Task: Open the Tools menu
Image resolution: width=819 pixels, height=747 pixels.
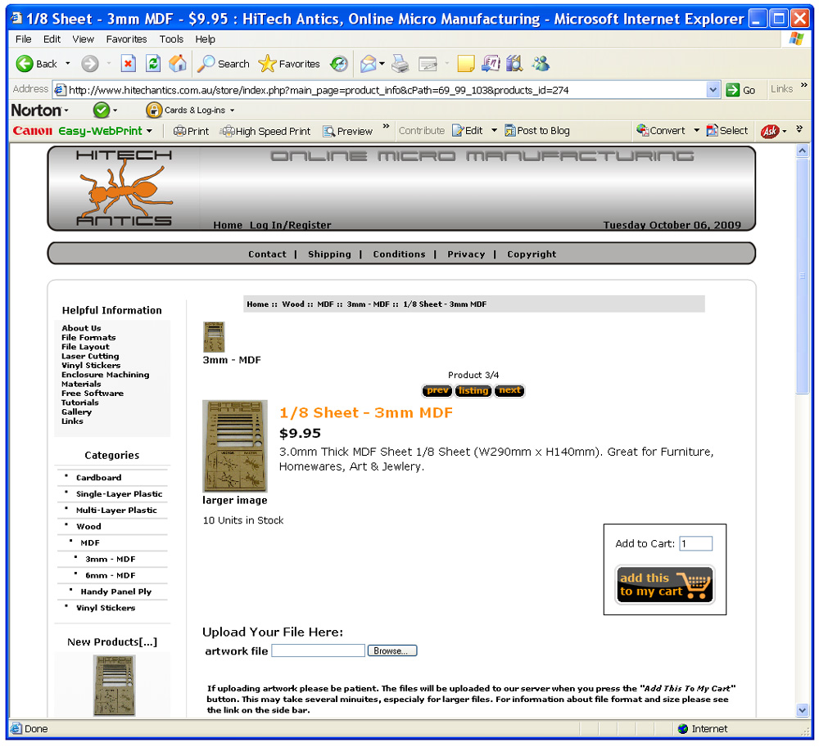Action: (x=171, y=39)
